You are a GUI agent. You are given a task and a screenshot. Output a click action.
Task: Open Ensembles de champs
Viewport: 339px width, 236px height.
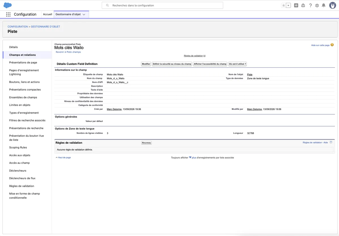point(23,97)
